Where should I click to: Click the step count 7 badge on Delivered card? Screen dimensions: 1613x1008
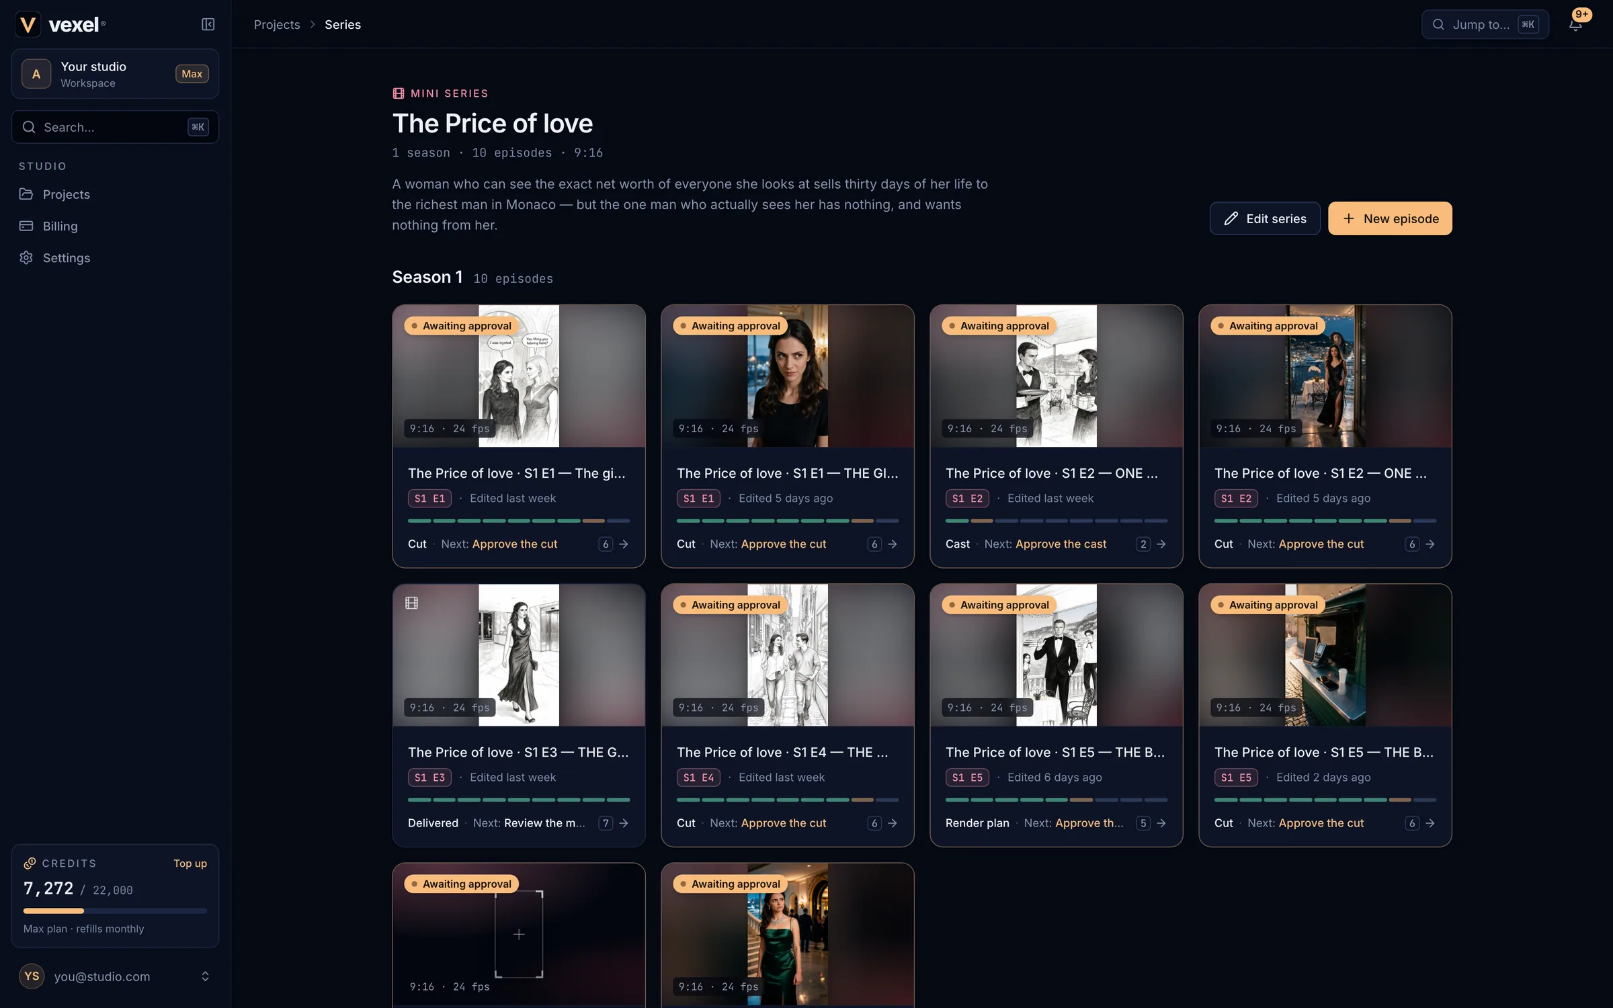click(x=606, y=823)
